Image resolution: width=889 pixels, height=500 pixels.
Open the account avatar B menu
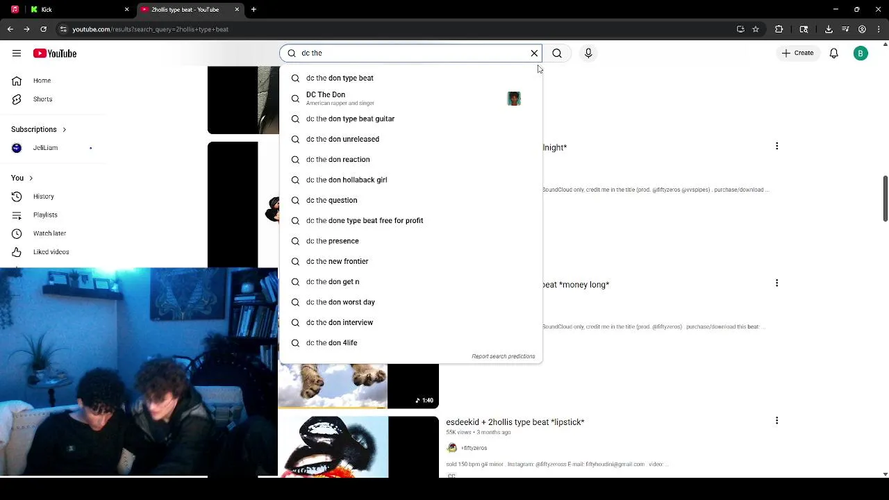coord(861,53)
